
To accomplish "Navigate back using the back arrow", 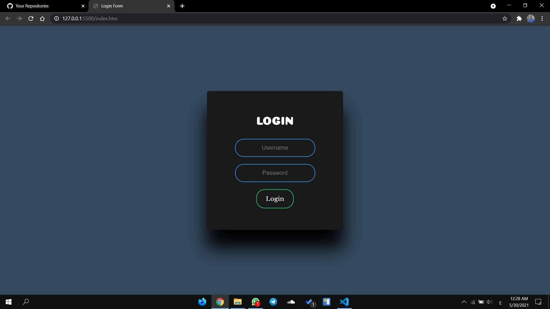I will [7, 18].
